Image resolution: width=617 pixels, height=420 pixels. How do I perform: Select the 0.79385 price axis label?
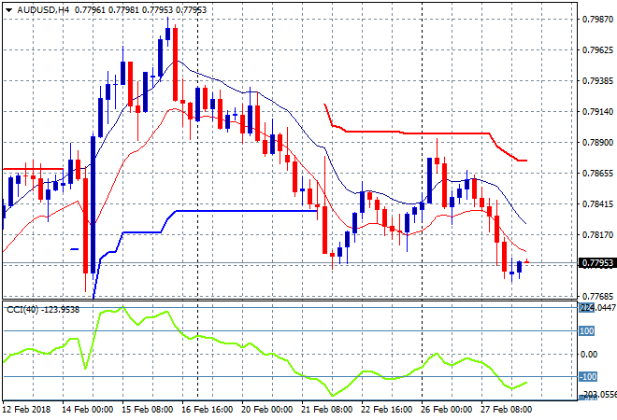pyautogui.click(x=597, y=80)
